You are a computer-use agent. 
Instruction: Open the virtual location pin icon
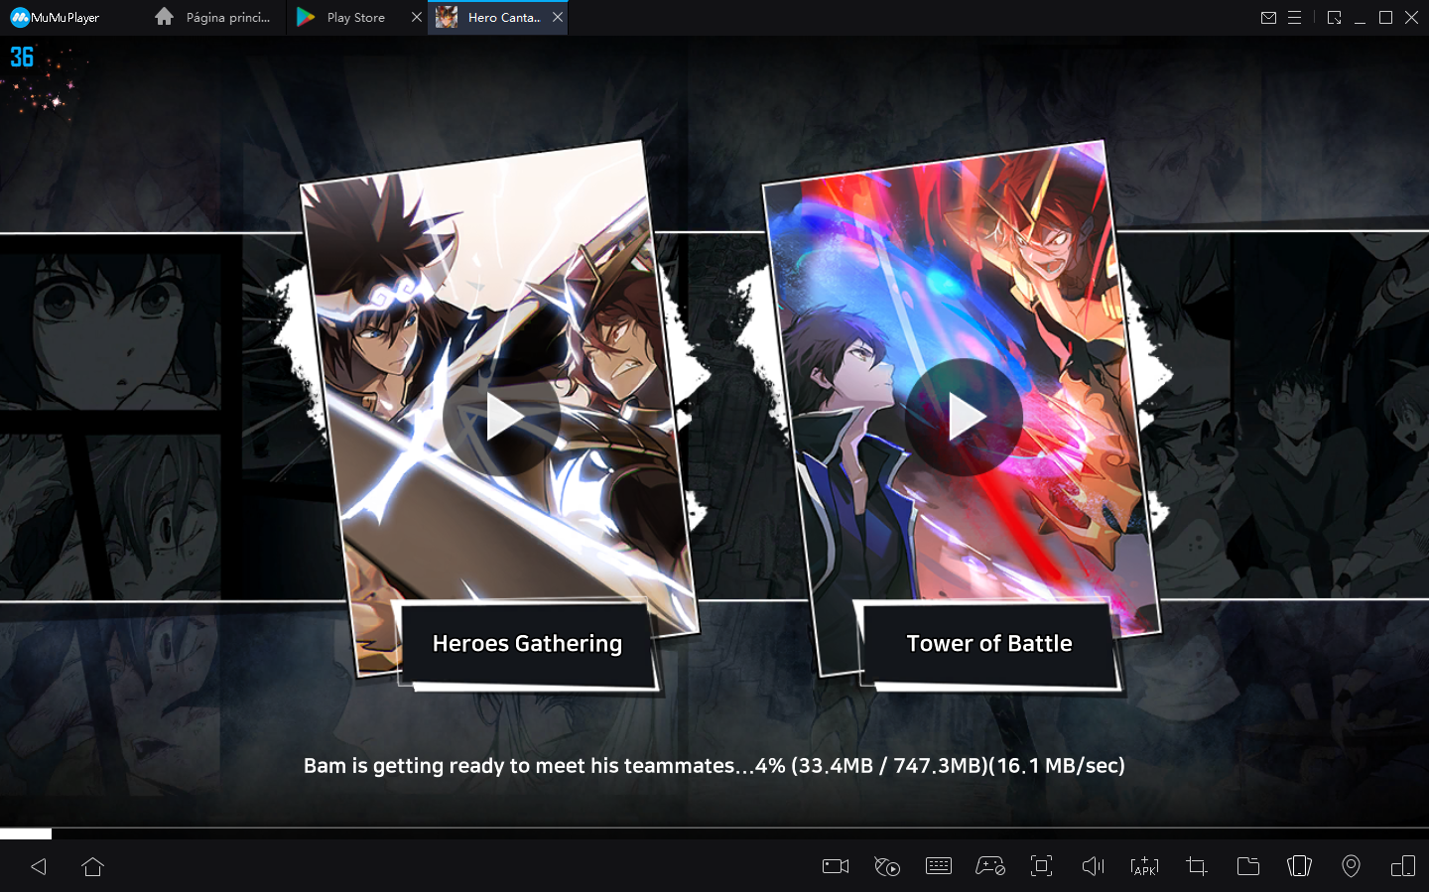click(x=1351, y=866)
